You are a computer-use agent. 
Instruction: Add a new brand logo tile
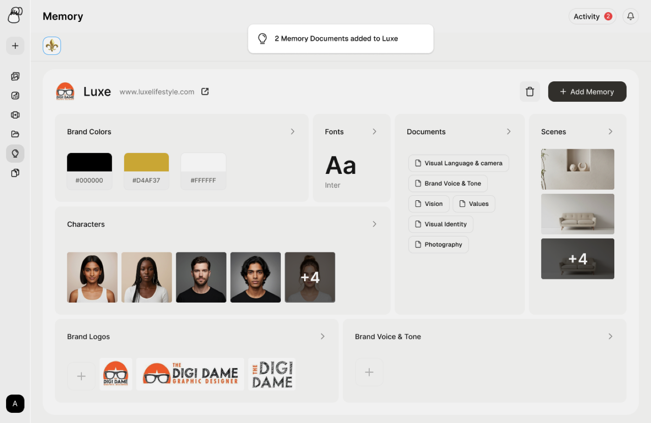pos(81,376)
